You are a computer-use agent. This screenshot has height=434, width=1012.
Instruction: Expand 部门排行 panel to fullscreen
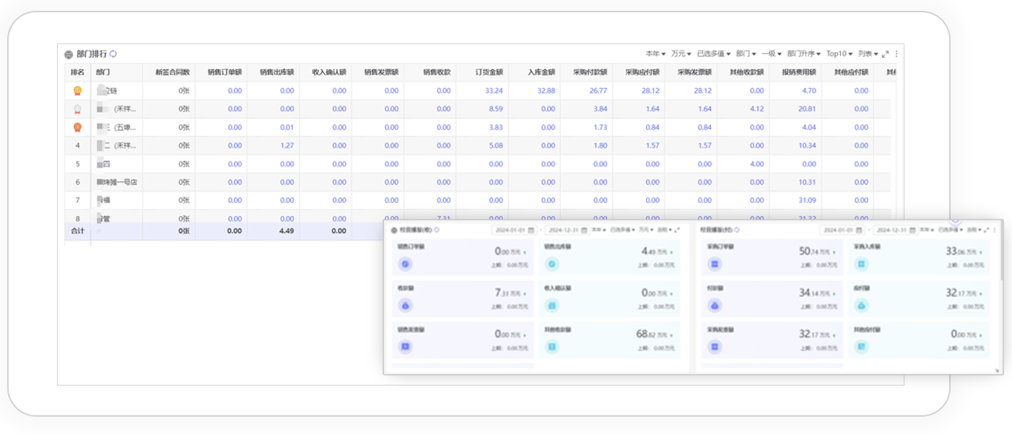[x=886, y=54]
